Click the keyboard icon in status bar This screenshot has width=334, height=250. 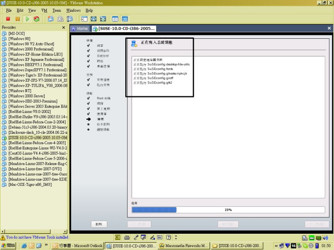tap(127, 237)
